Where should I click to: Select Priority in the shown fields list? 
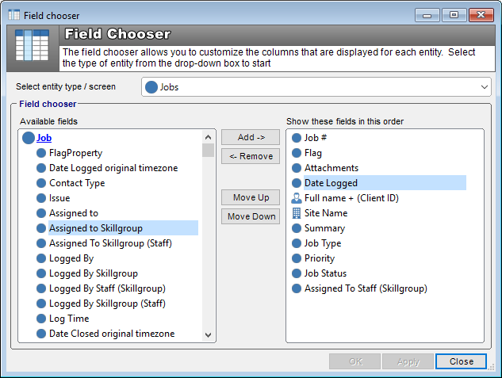(319, 258)
